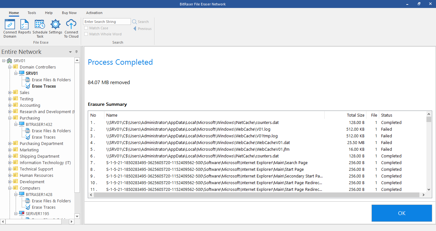
Task: Select BITRASER1428 computer icon
Action: pos(22,194)
